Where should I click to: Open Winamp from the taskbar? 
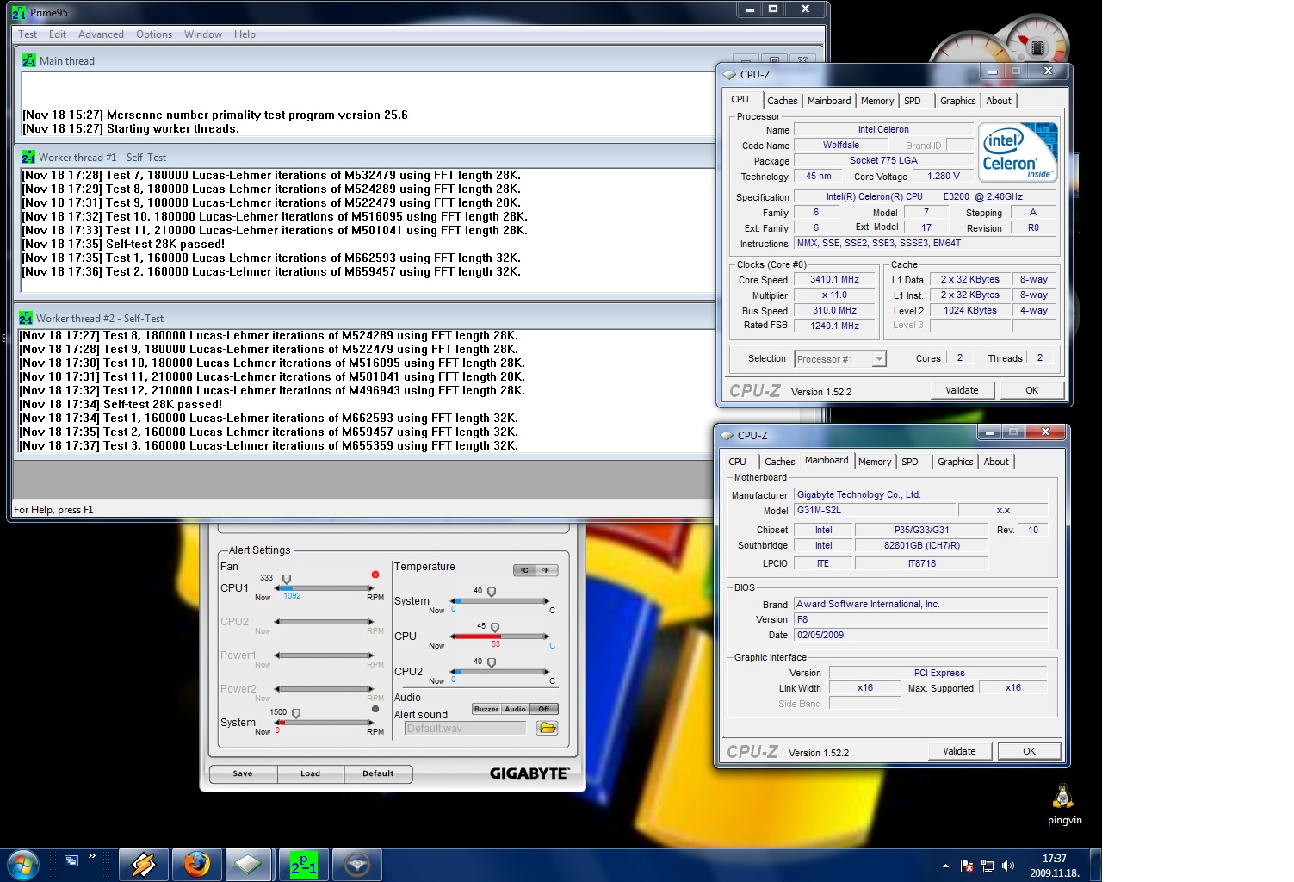[x=143, y=864]
